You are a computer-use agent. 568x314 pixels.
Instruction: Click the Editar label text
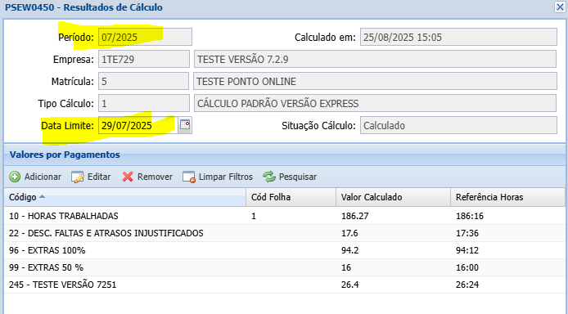click(x=99, y=177)
